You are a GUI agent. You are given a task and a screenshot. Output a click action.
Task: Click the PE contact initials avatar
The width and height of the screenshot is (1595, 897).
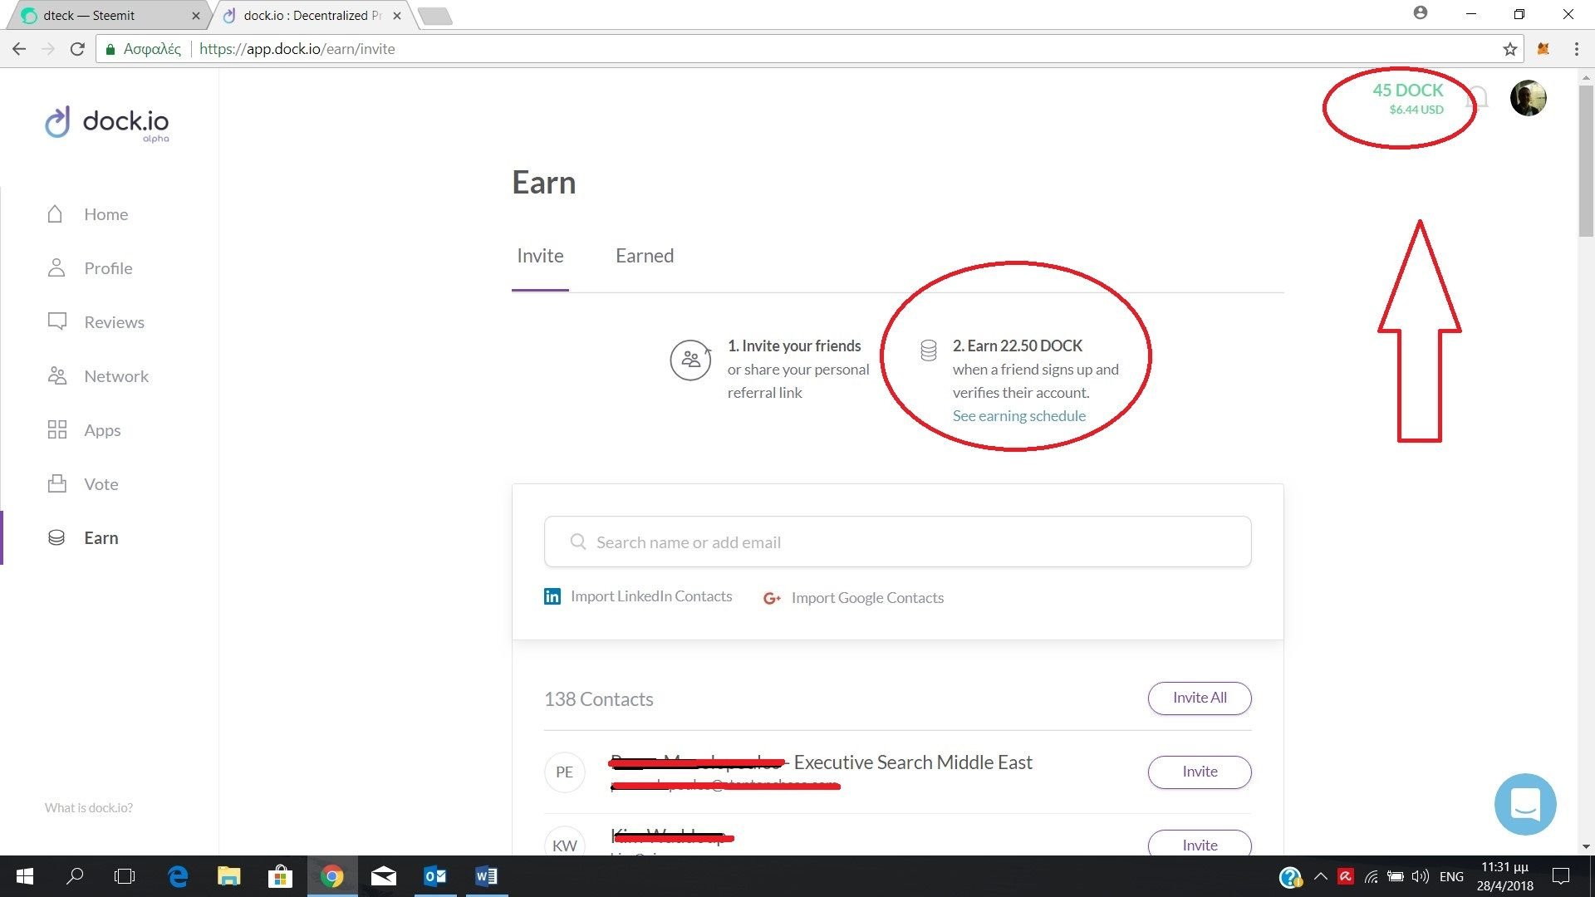tap(565, 772)
